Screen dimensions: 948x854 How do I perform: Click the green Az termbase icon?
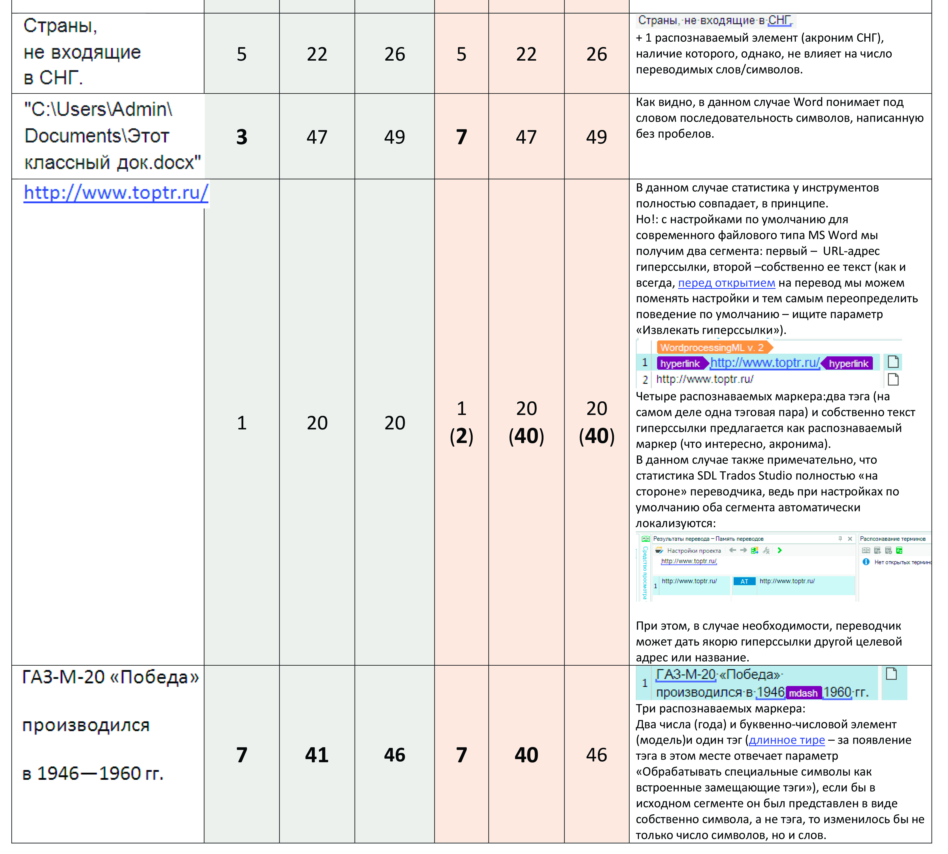point(899,550)
